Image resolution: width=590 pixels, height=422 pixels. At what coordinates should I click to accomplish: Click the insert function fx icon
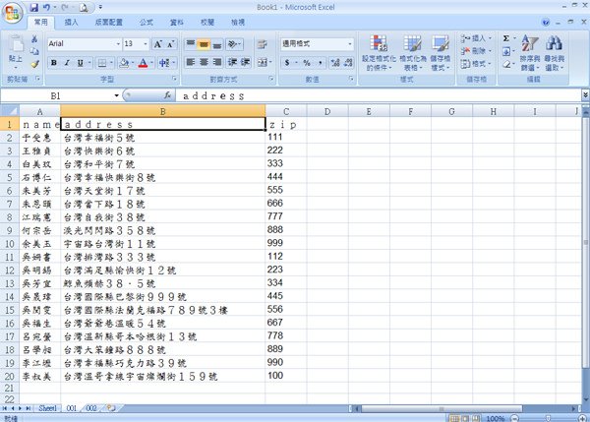click(x=167, y=95)
